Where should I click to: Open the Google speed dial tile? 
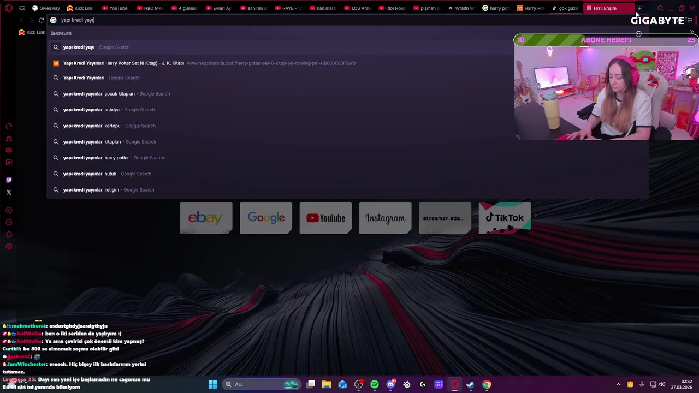(266, 218)
